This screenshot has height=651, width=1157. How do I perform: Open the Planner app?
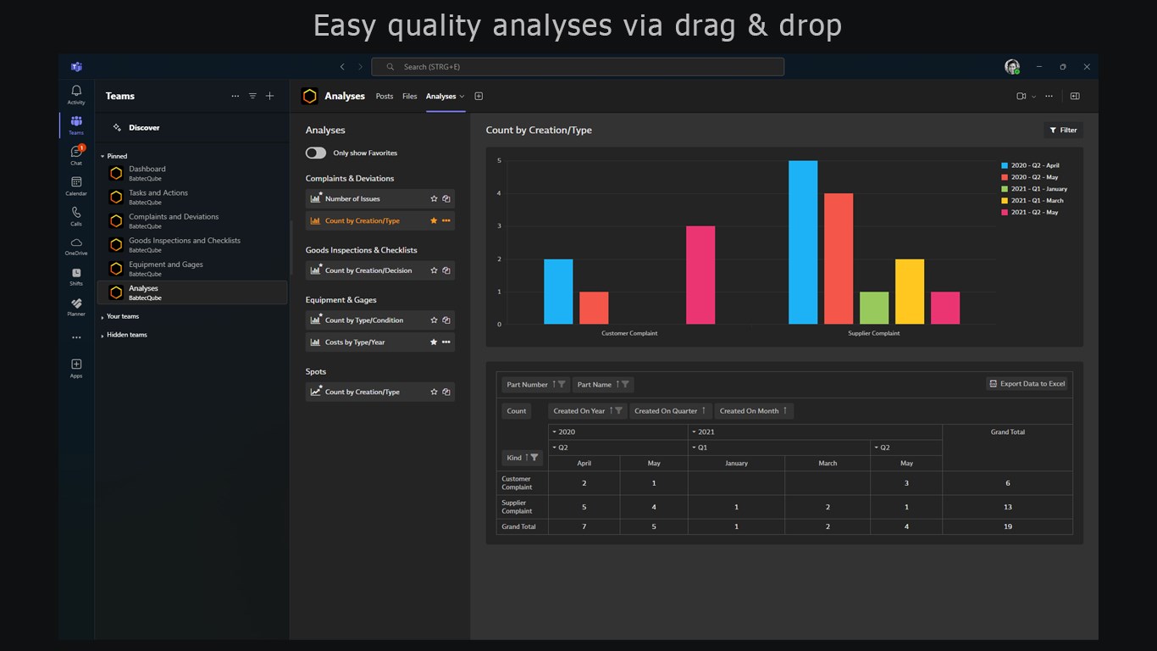pos(76,307)
